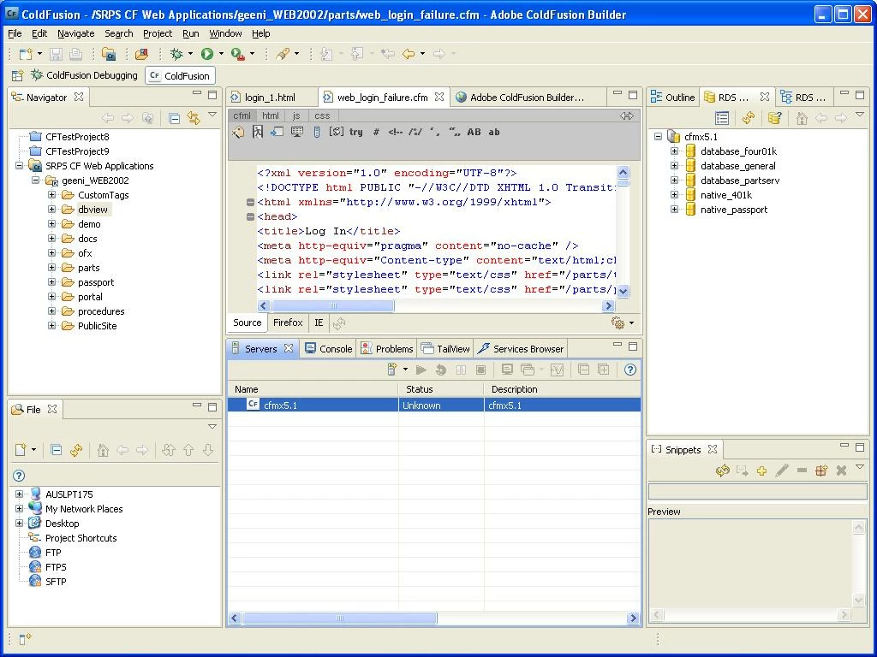The height and width of the screenshot is (657, 877).
Task: Expand the parts folder in Navigator
Action: point(51,268)
